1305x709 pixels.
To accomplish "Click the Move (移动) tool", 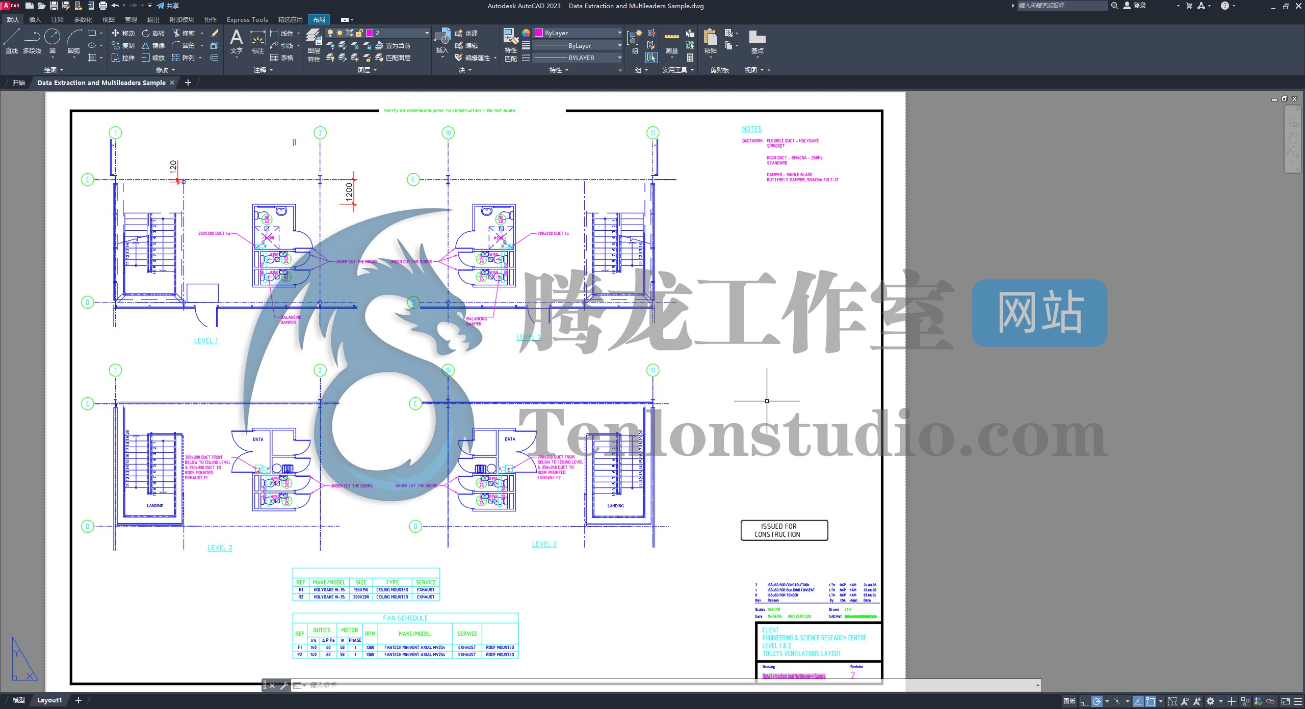I will tap(123, 33).
